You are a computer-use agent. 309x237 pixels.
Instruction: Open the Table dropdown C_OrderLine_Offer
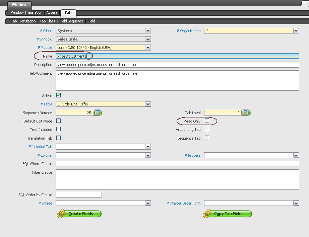click(148, 104)
